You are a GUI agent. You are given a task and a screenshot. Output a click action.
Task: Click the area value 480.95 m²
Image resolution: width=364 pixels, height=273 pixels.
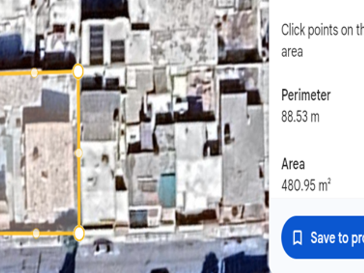tap(306, 185)
